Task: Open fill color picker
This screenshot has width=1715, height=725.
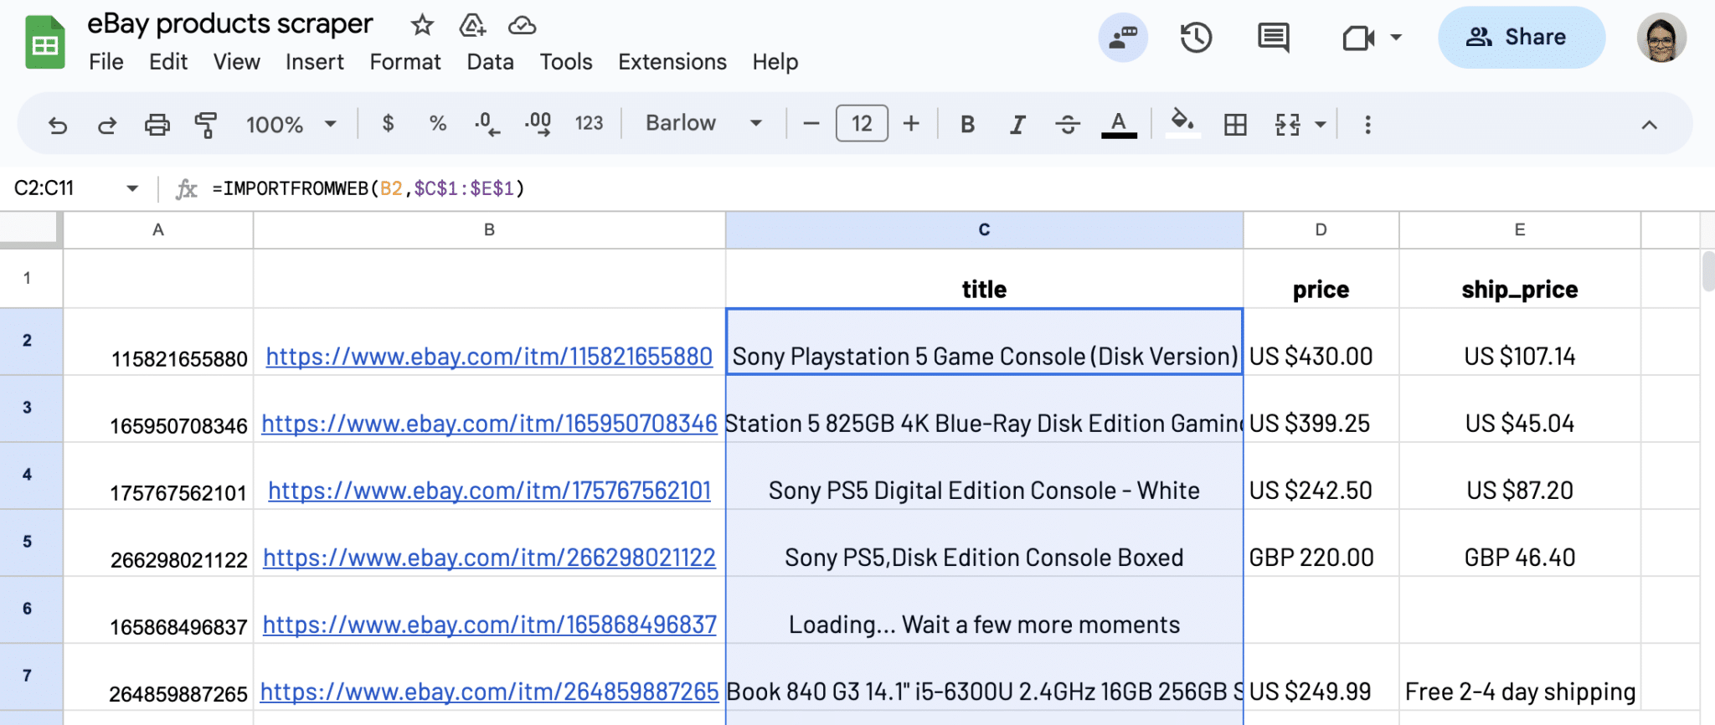Action: click(1182, 123)
